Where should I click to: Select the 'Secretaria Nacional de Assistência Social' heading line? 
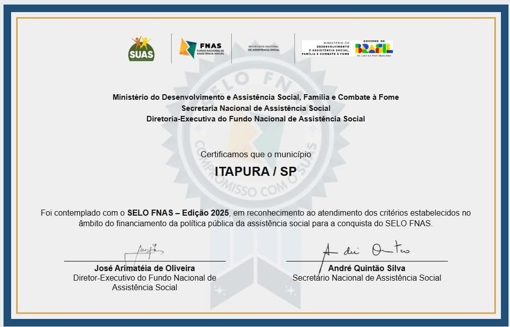256,108
